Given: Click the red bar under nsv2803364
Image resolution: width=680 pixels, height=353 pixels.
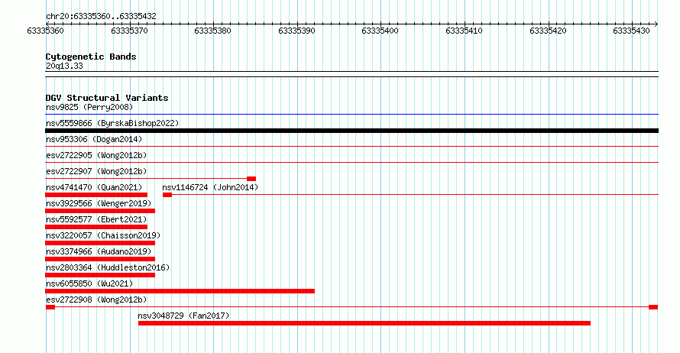Looking at the screenshot, I should pyautogui.click(x=100, y=275).
